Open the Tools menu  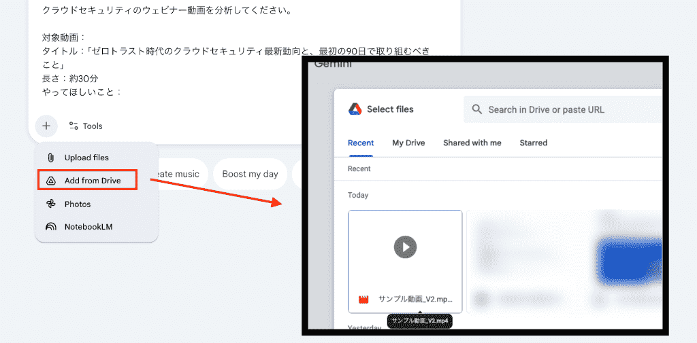85,126
